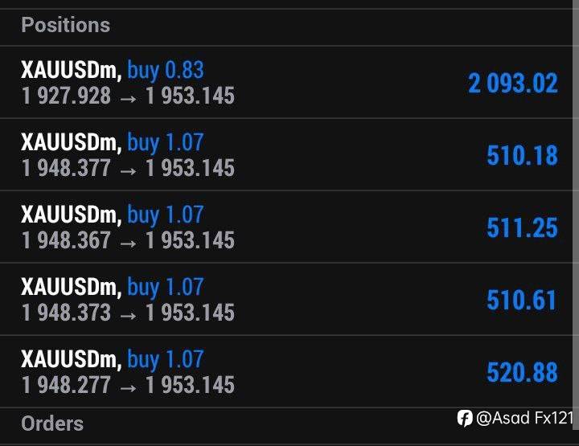Select the Orders section header
The height and width of the screenshot is (446, 579).
(x=52, y=423)
